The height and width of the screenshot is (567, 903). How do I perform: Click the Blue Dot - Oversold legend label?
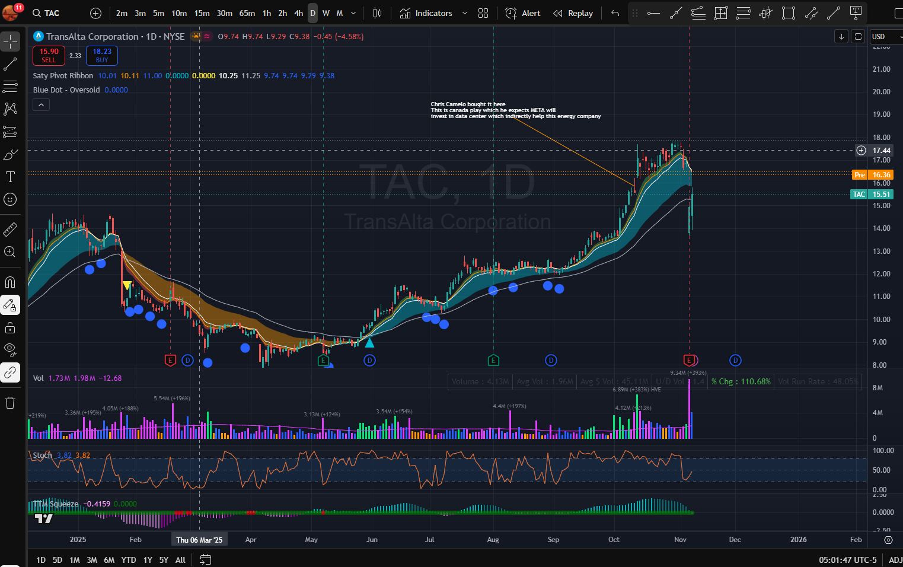pos(66,90)
